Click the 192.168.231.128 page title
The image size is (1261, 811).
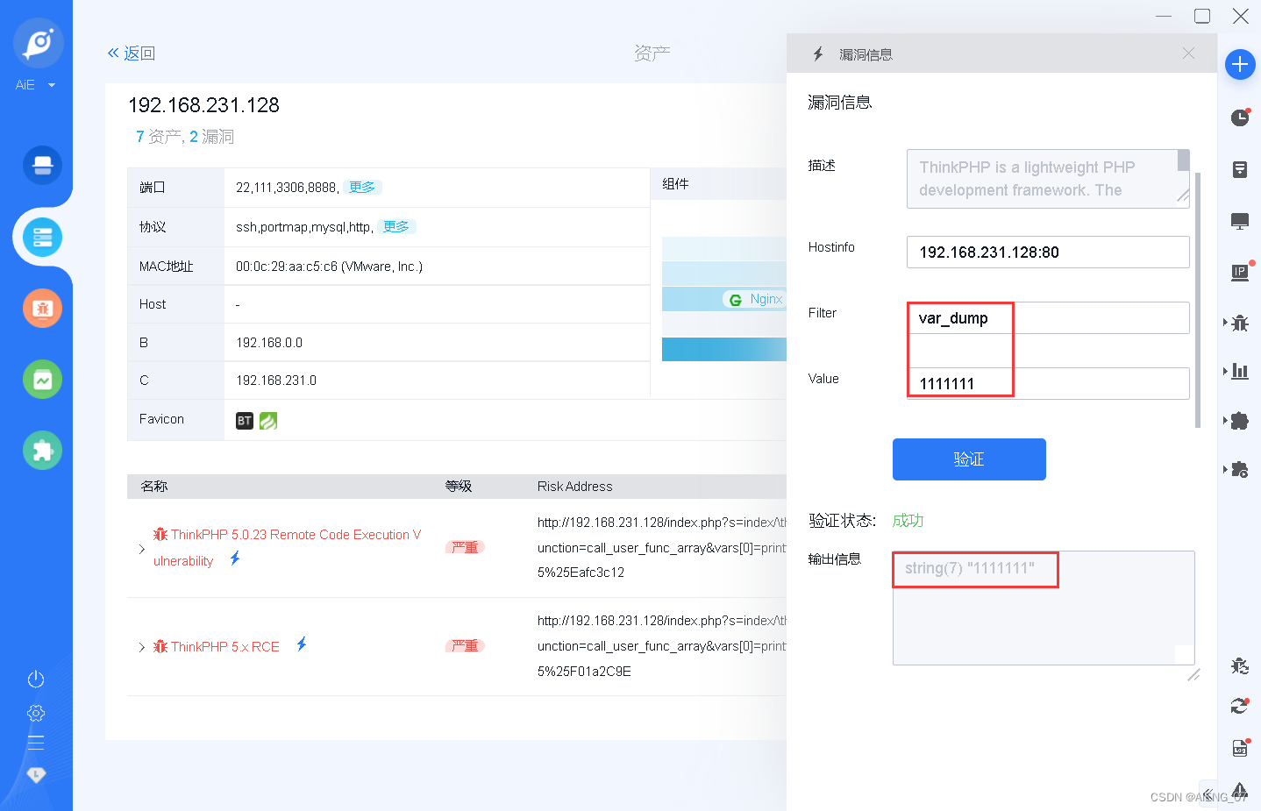click(203, 105)
